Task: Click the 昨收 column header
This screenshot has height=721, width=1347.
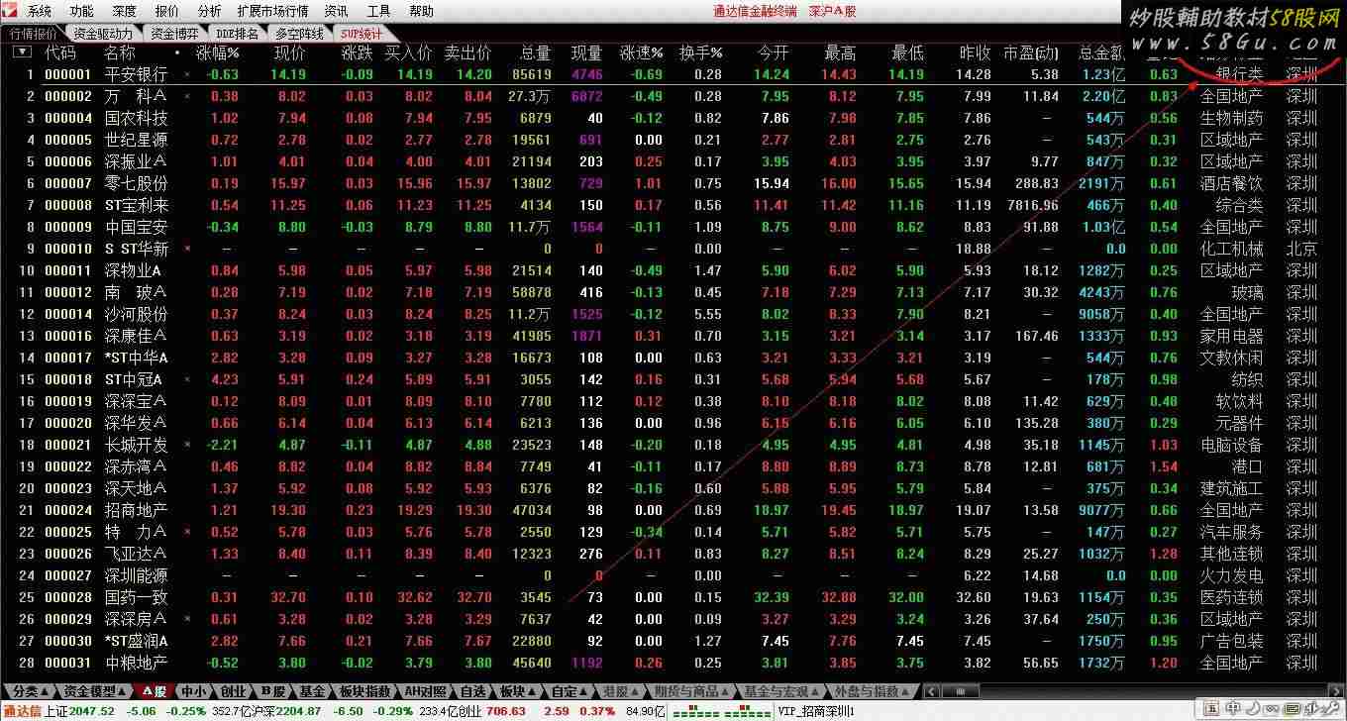Action: click(976, 52)
